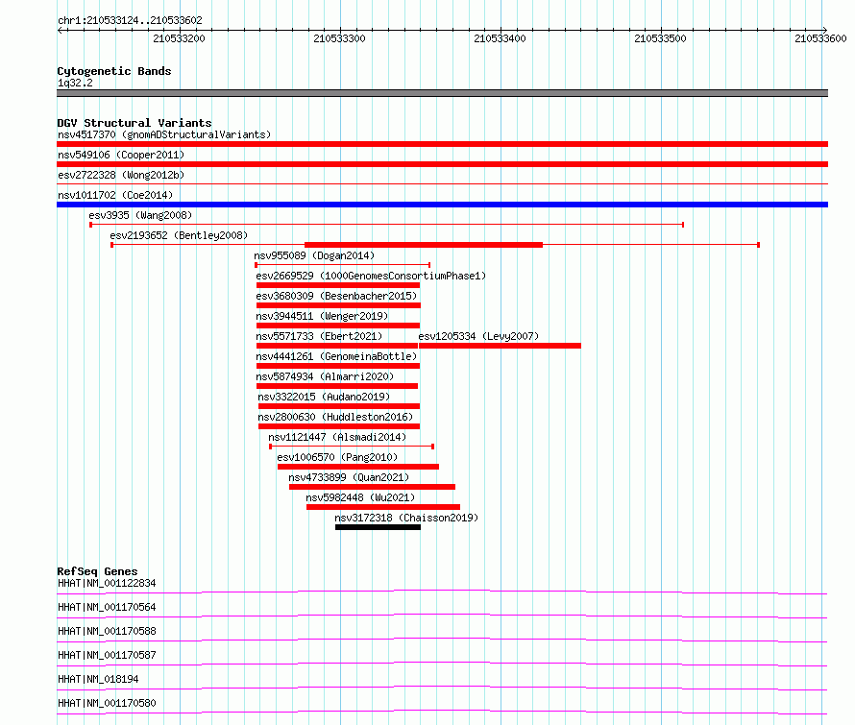Click the Cytogenetic Bands track heading
Viewport: 855px width, 725px height.
pos(114,71)
